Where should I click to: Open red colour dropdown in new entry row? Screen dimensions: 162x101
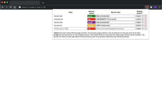pos(91,29)
